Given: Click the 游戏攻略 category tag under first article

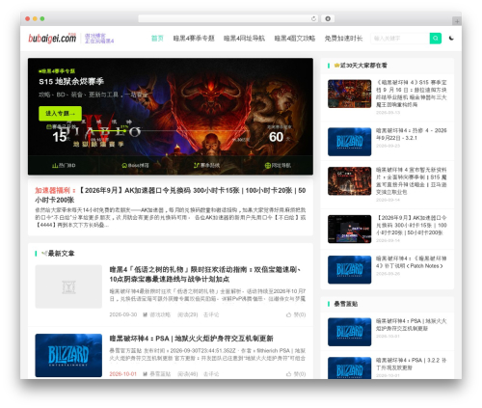Looking at the screenshot, I should (157, 314).
